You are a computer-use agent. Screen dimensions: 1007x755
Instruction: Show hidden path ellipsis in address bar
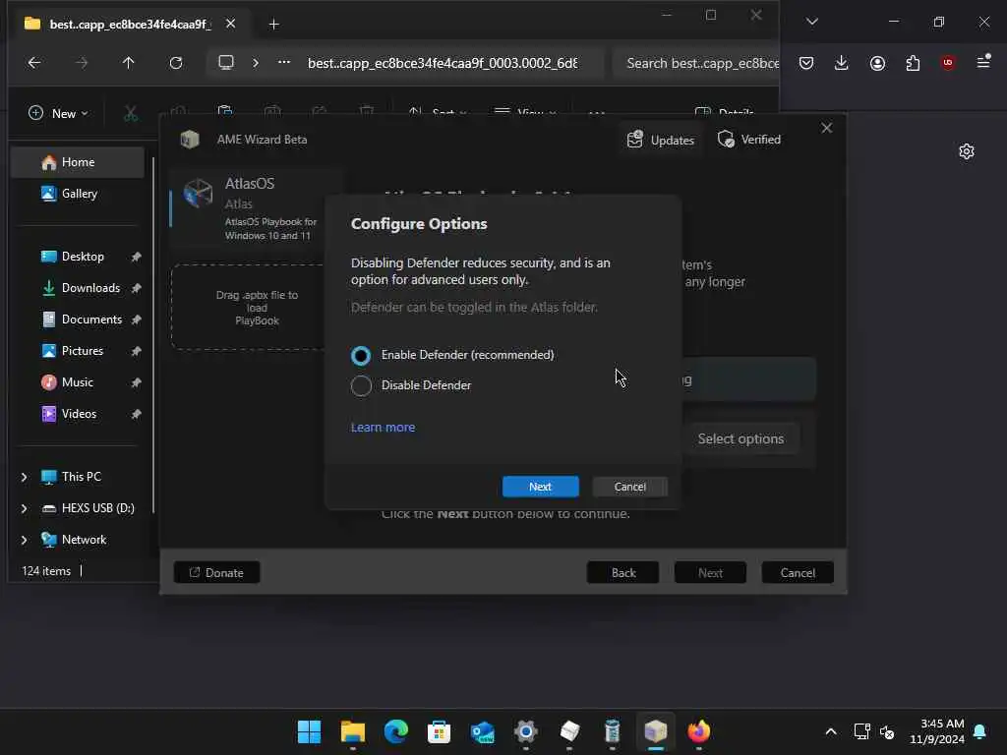(284, 62)
